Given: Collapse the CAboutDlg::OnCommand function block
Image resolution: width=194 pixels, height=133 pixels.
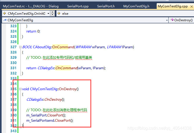Looking at the screenshot, I should pyautogui.click(x=21, y=47).
